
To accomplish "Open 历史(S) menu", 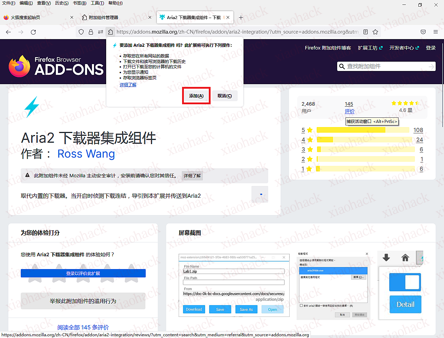I will [x=62, y=3].
